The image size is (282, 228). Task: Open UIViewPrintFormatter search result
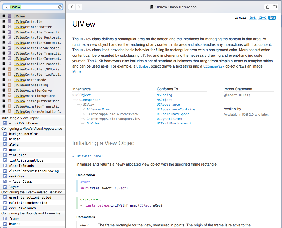(33, 27)
